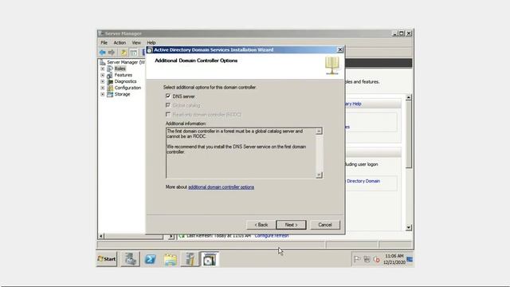Open the File menu
This screenshot has width=510, height=287.
click(104, 42)
